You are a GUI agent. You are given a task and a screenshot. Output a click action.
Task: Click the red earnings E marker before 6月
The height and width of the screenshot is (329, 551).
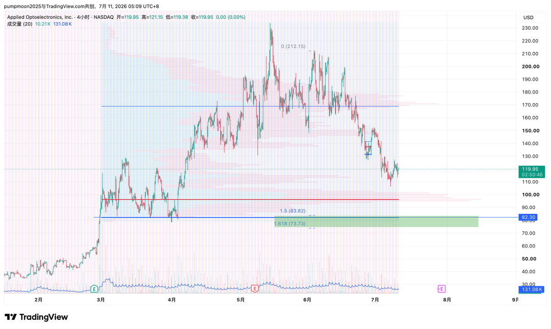255,289
